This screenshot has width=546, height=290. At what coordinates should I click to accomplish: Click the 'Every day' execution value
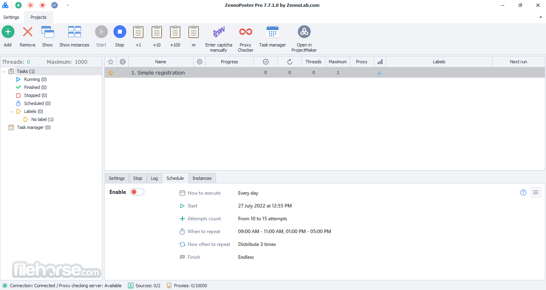(248, 193)
